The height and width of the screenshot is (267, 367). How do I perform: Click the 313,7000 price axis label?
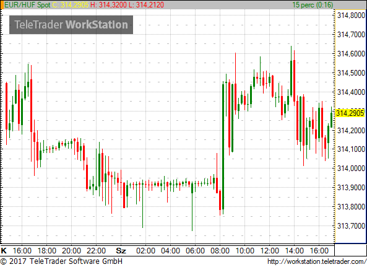351,226
